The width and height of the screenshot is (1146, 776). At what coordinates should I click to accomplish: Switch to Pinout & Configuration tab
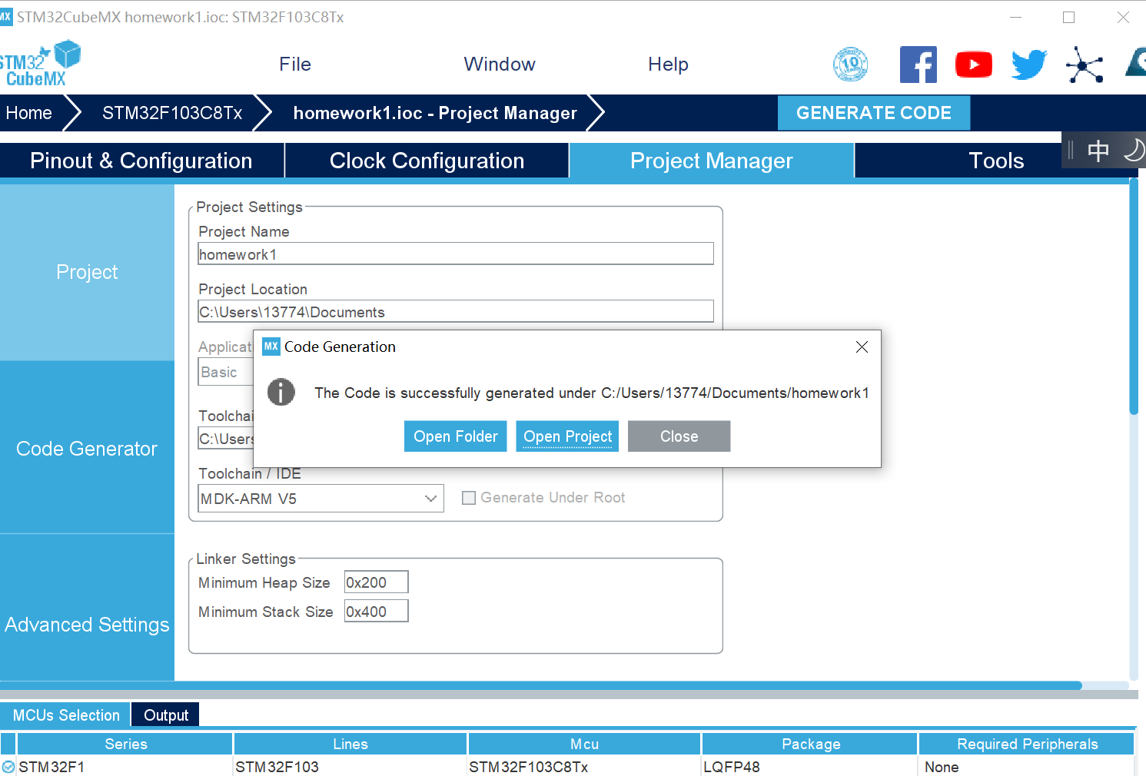tap(141, 161)
